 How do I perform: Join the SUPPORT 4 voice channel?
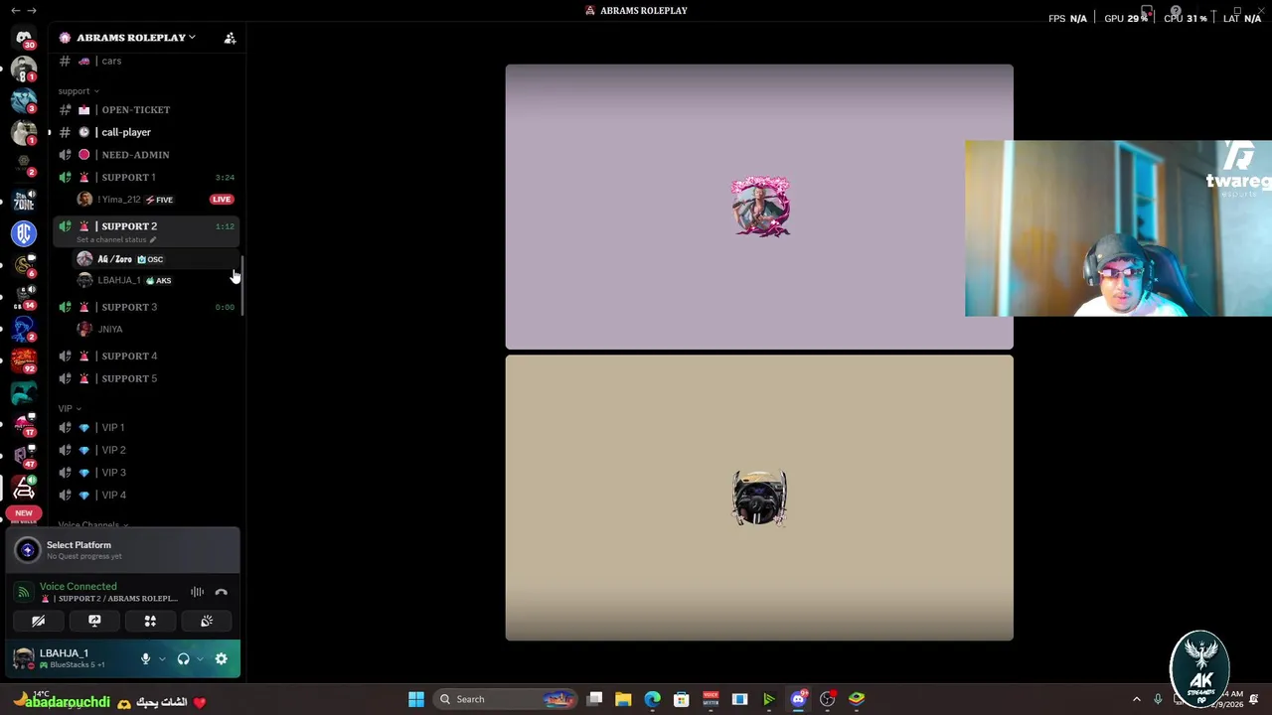(147, 356)
